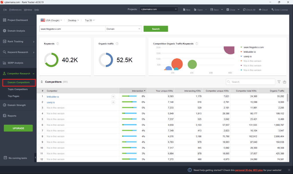This screenshot has width=293, height=174.
Task: Click the competitors table Search field
Action: 250,82
